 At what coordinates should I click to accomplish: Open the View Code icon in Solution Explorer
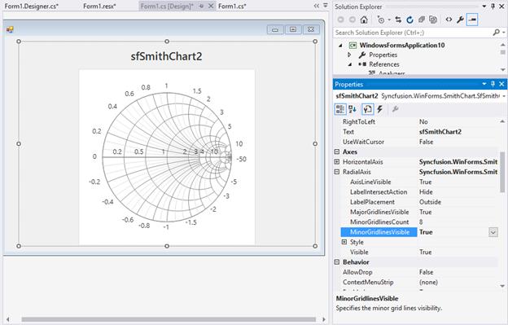[449, 20]
